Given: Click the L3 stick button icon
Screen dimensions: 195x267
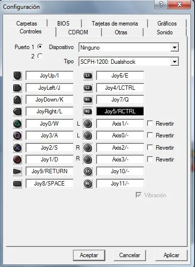Looking at the screenshot, I should (x=88, y=171).
